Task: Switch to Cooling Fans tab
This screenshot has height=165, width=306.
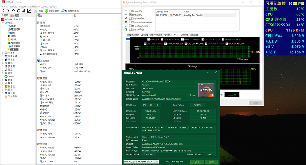Action: (147, 35)
